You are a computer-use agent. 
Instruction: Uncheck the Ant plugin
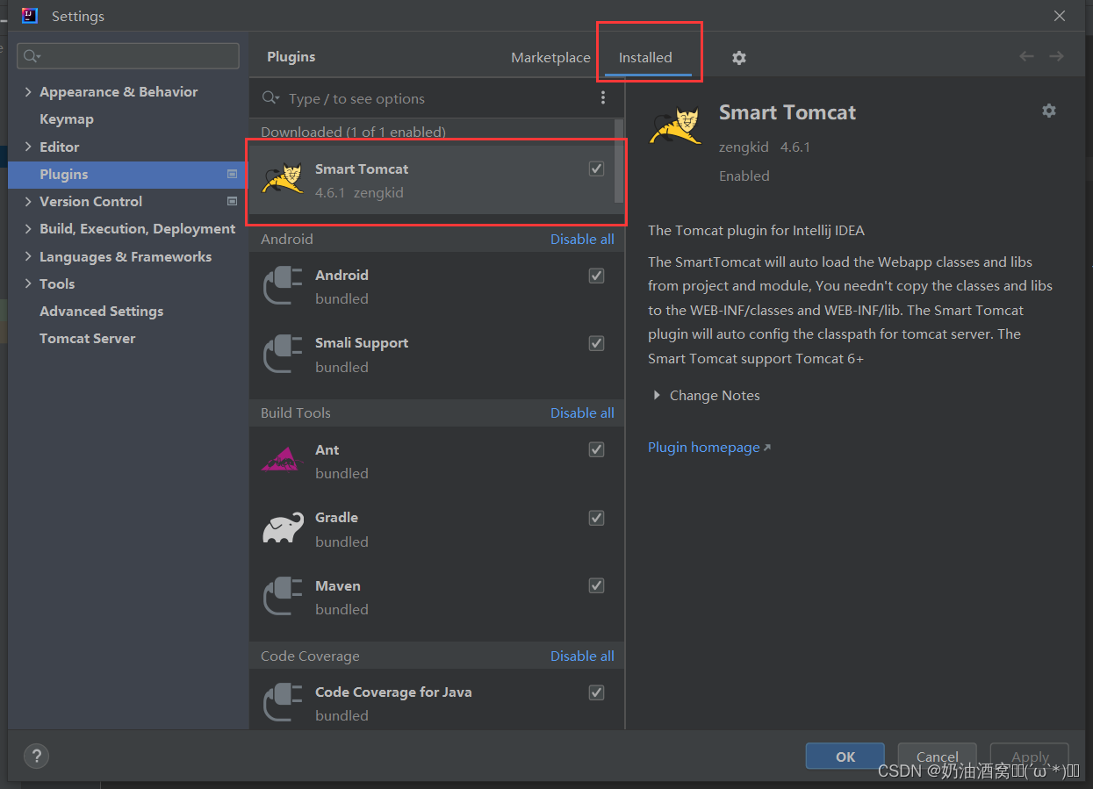[596, 449]
